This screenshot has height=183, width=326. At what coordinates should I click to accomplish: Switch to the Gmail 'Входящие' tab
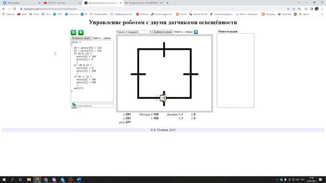[x=143, y=3]
